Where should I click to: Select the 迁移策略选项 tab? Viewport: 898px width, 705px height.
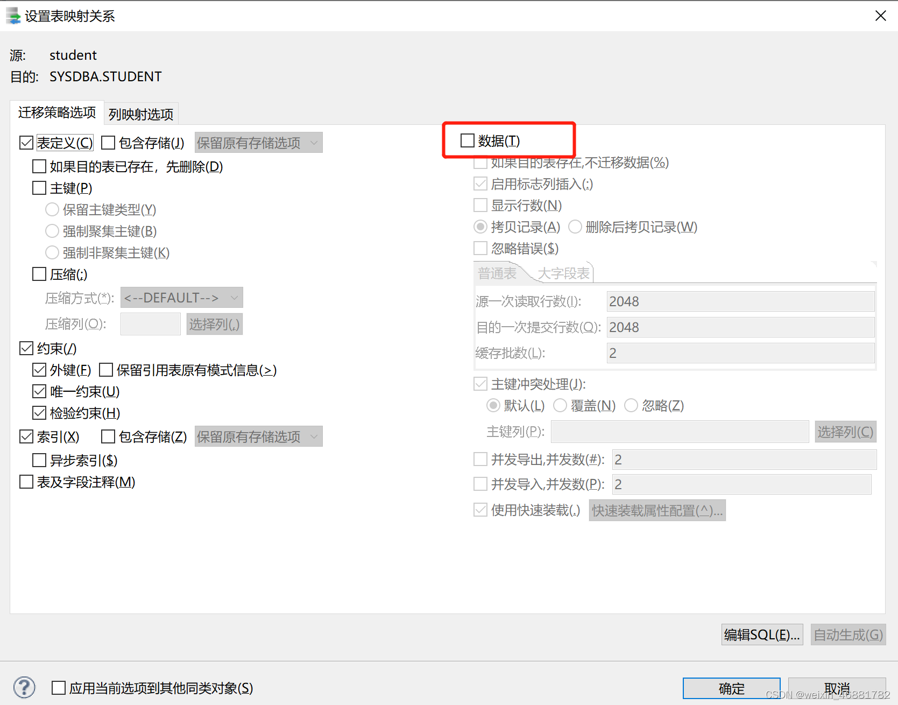point(57,112)
